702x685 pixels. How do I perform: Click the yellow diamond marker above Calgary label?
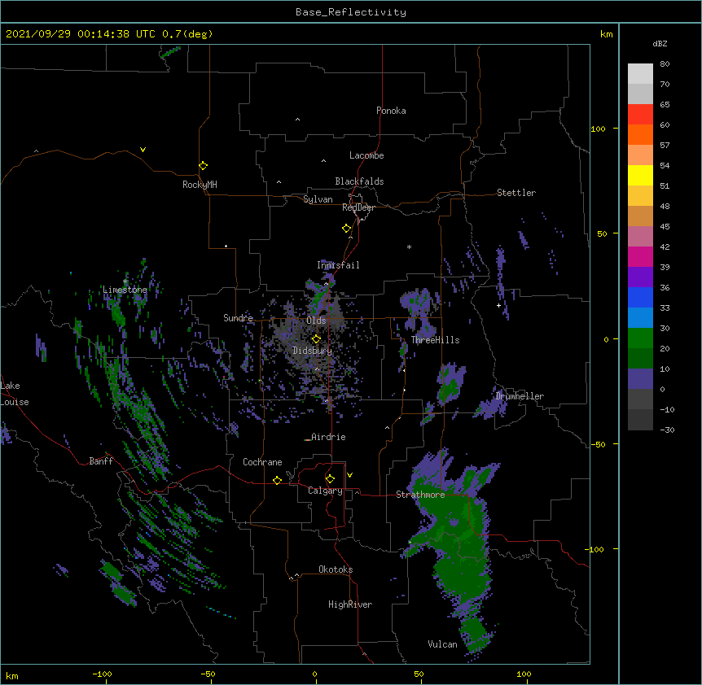pos(330,479)
